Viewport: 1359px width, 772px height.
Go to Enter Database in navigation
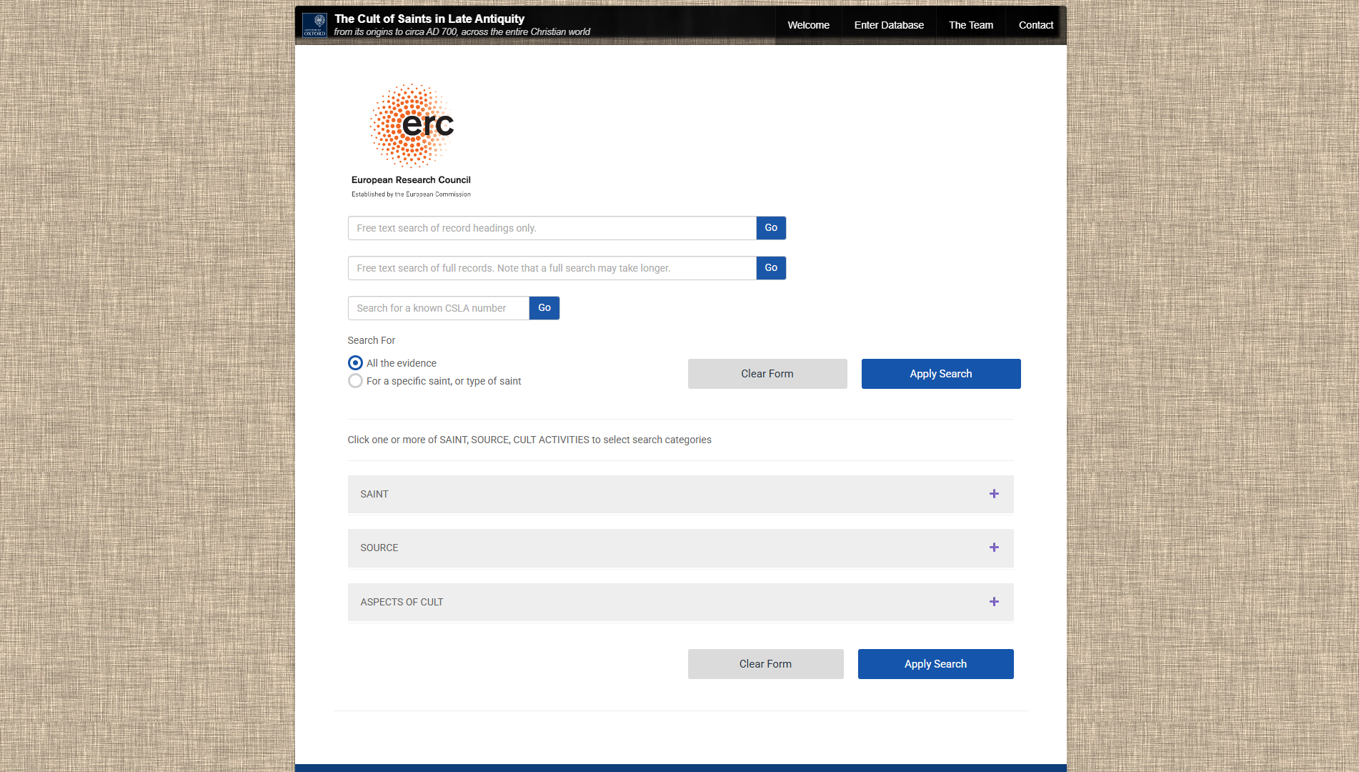pos(889,25)
